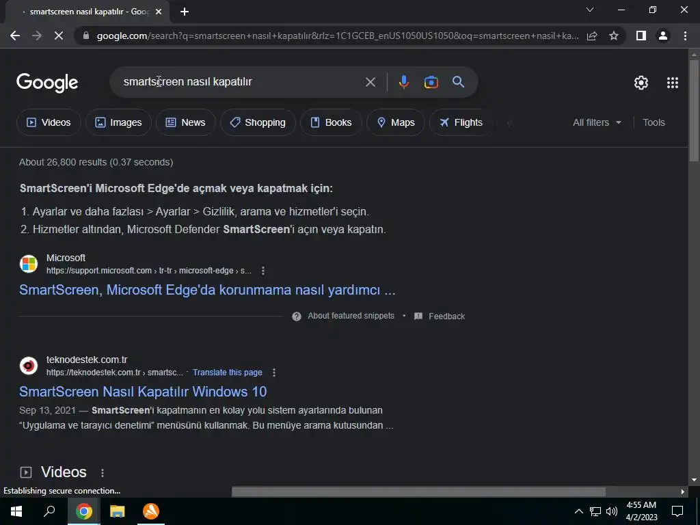This screenshot has width=700, height=525.
Task: Open the Windows notification center
Action: [677, 511]
